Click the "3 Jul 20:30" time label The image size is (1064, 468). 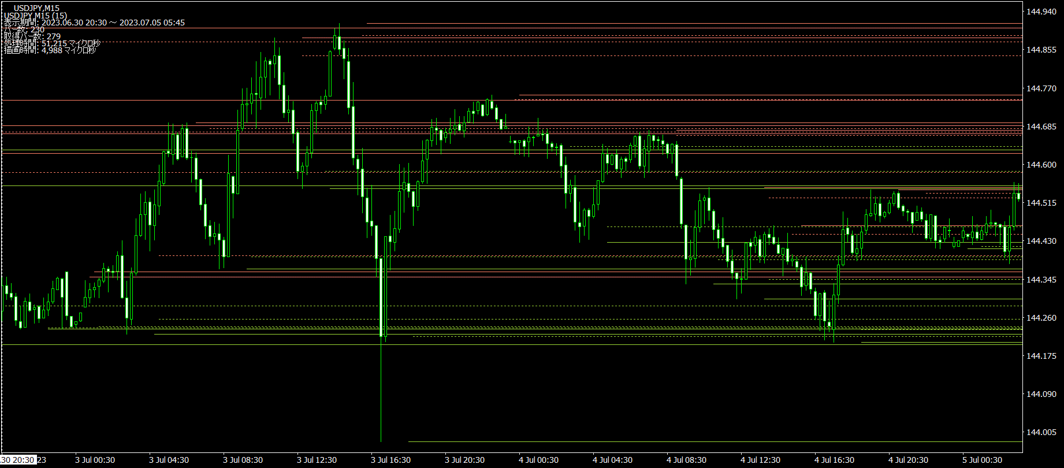pos(465,460)
